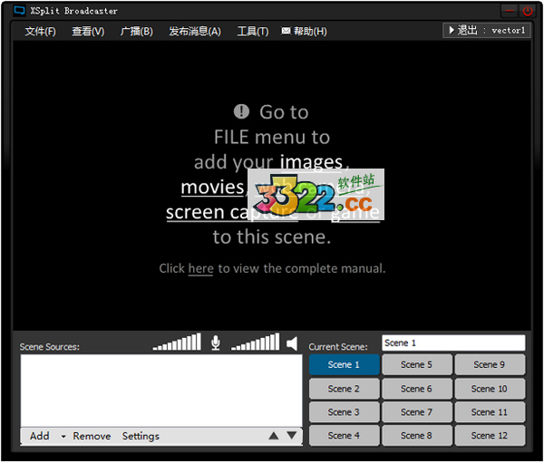Open the 工具(T) tools menu

coord(253,32)
